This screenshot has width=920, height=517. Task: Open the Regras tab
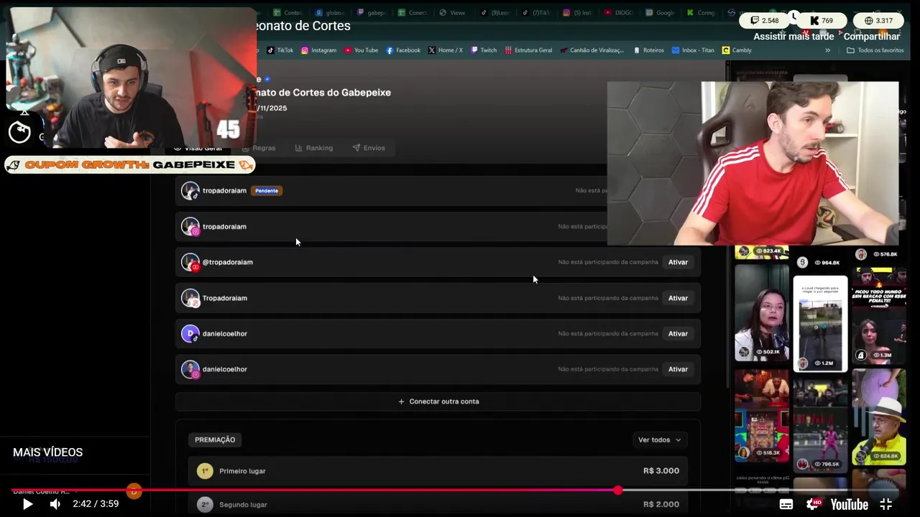[x=259, y=148]
